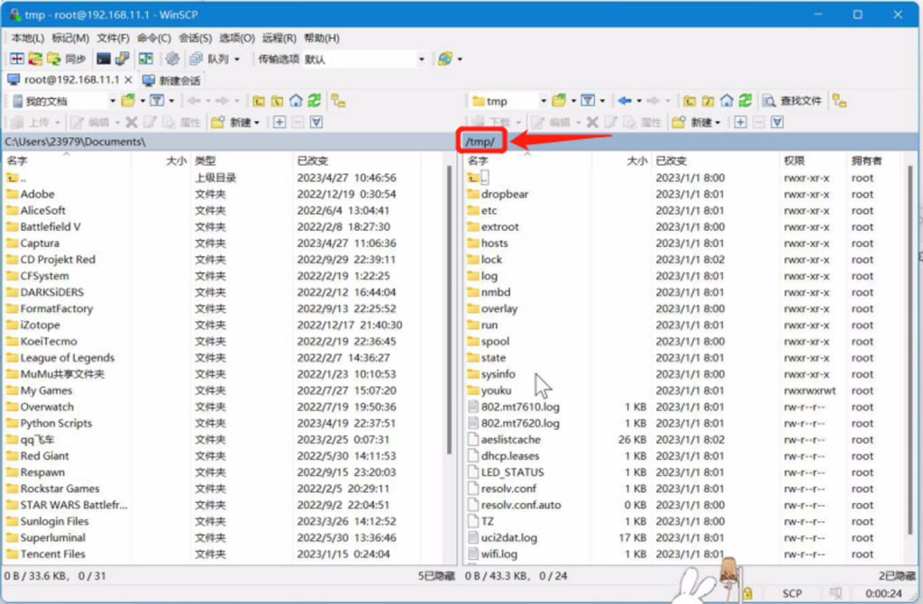The width and height of the screenshot is (923, 604).
Task: Click the 队列 queue button
Action: coord(209,59)
